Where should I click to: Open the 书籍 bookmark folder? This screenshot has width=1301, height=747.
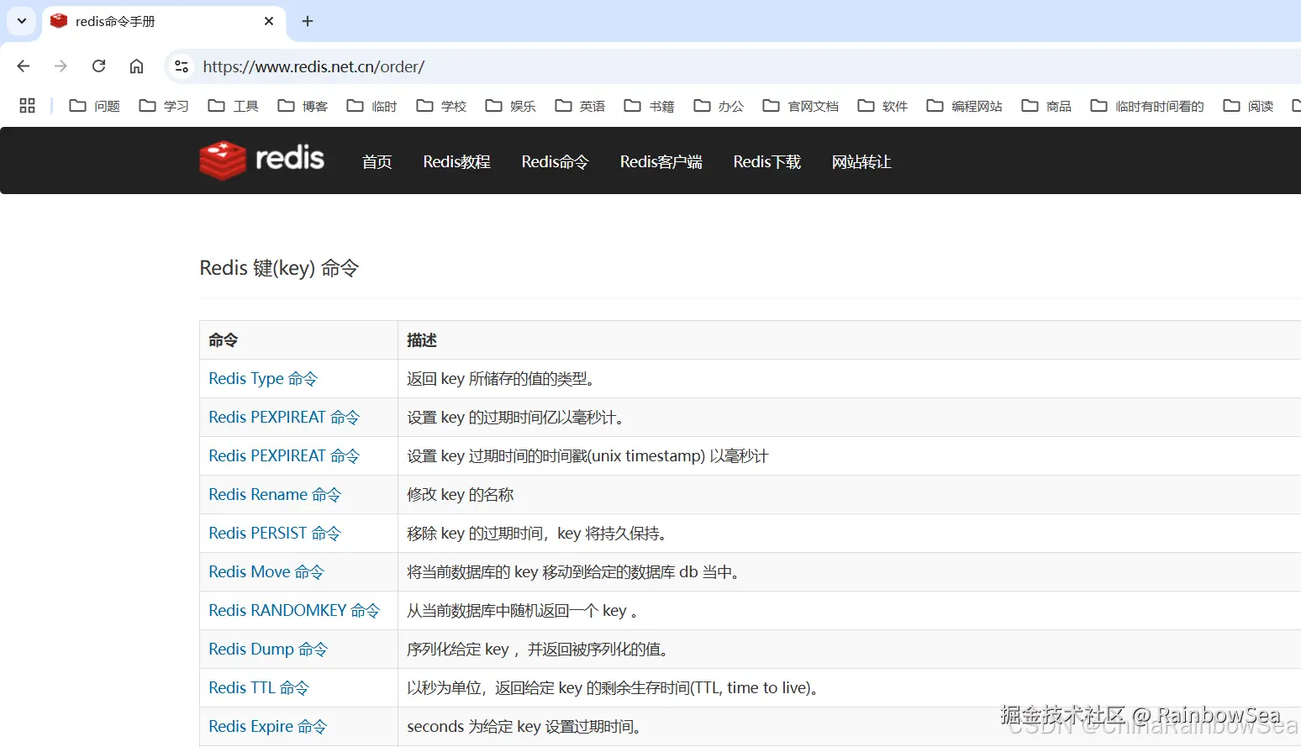click(x=649, y=106)
